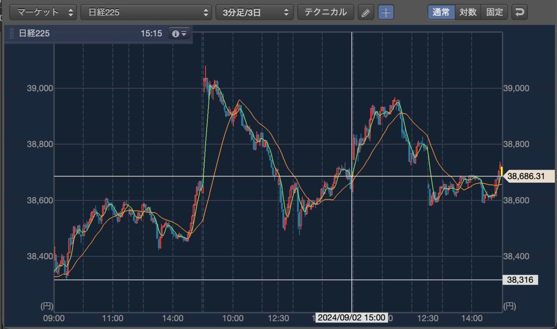The image size is (557, 329).
Task: Switch scale to 固定 fixed mode
Action: pos(494,12)
